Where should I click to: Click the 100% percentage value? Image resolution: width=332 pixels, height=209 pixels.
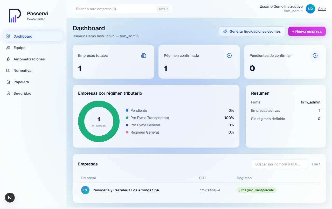pyautogui.click(x=229, y=118)
